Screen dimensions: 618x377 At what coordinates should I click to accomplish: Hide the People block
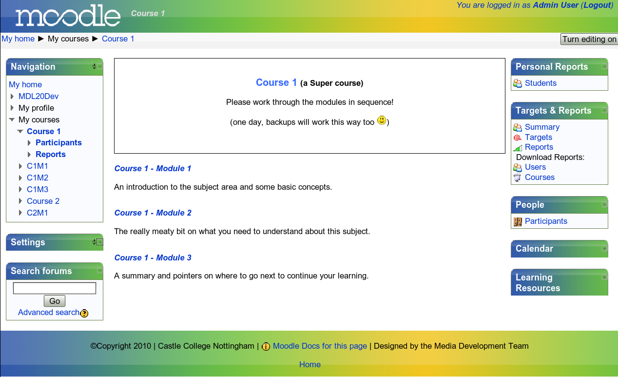tap(604, 204)
